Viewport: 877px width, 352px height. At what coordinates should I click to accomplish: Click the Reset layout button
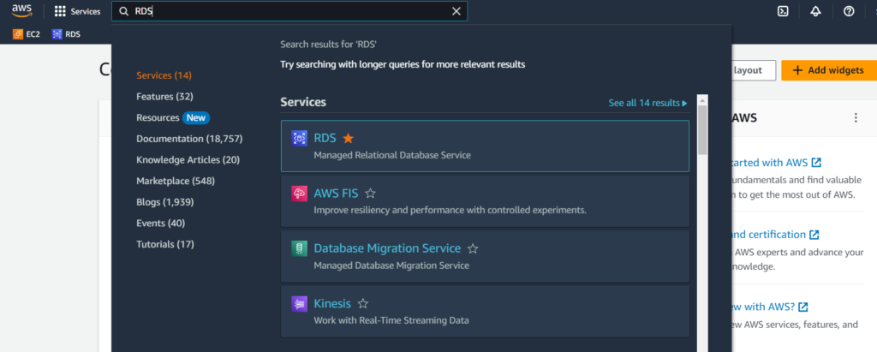click(753, 70)
